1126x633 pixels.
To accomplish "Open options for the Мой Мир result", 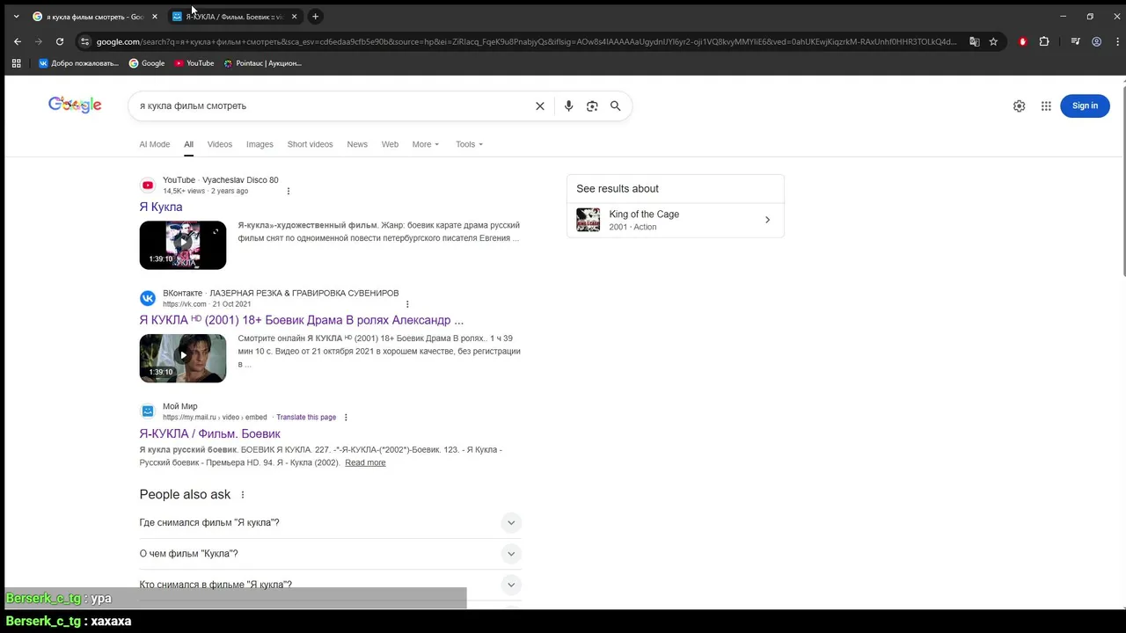I will [x=346, y=418].
